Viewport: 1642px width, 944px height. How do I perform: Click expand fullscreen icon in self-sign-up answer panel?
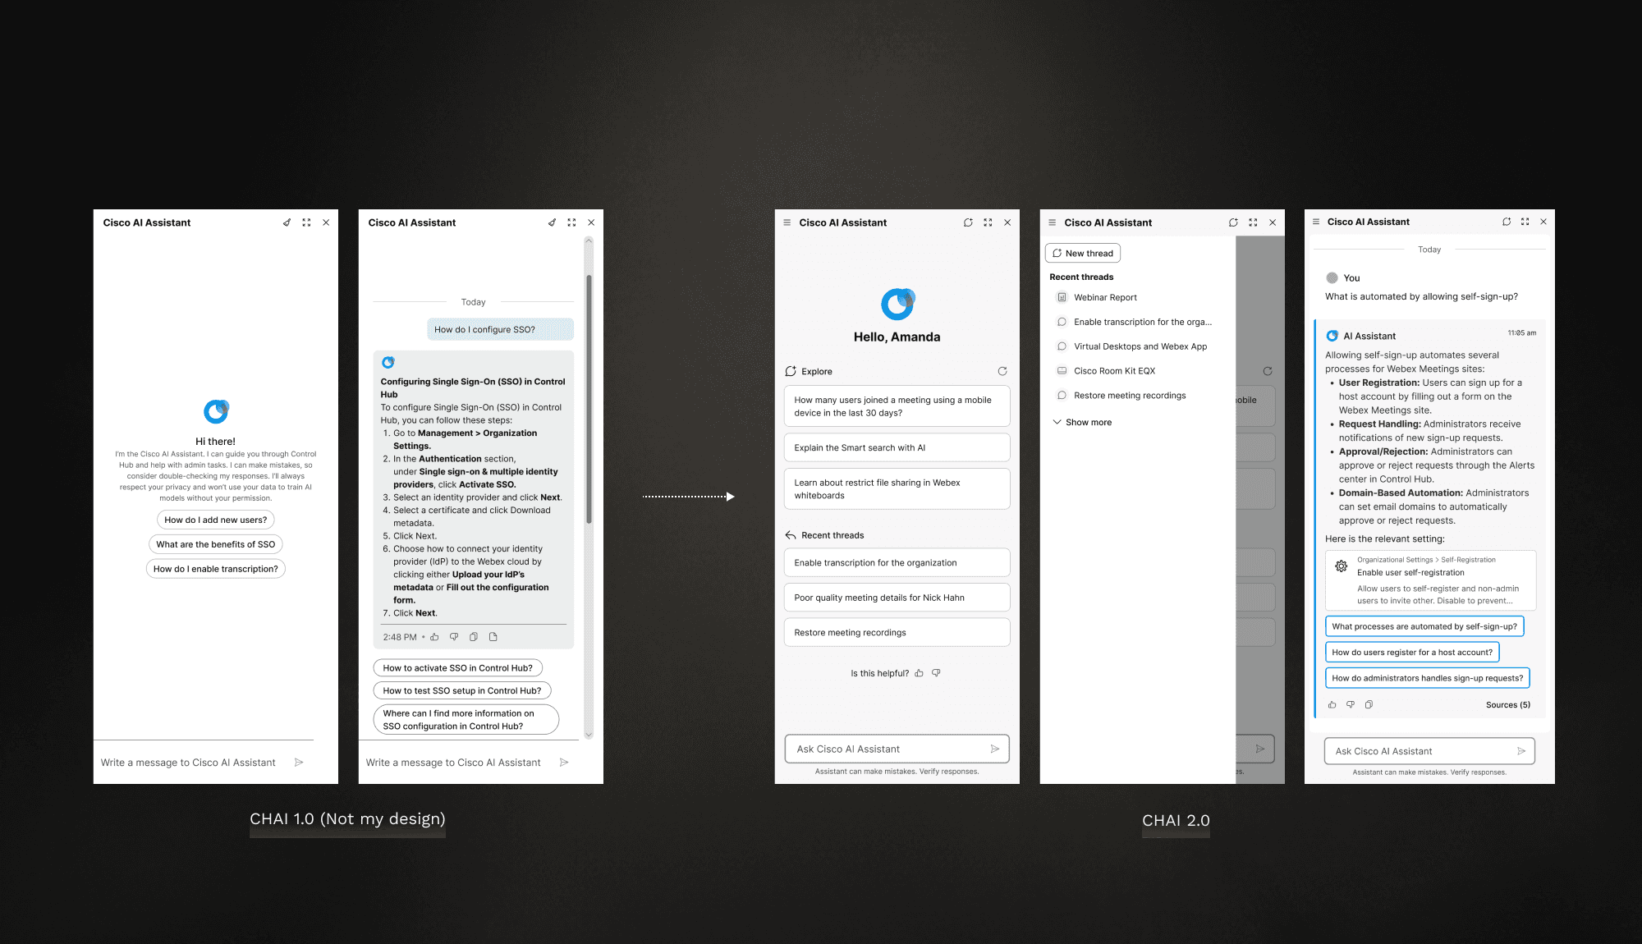1525,222
